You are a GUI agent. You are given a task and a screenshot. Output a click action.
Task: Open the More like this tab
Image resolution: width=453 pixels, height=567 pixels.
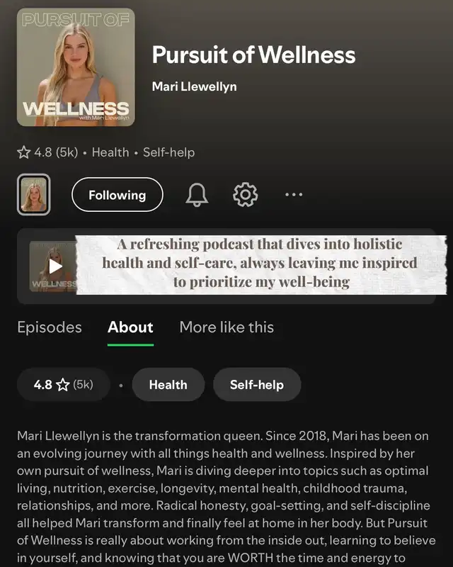click(x=226, y=327)
